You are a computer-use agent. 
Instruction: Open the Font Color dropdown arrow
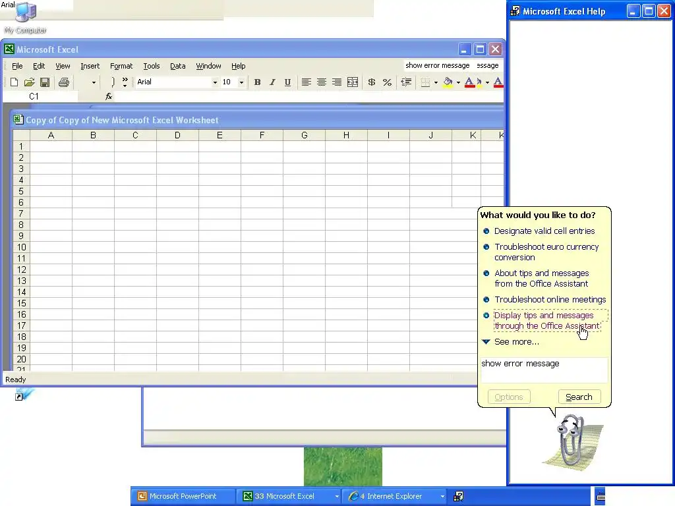click(x=487, y=82)
